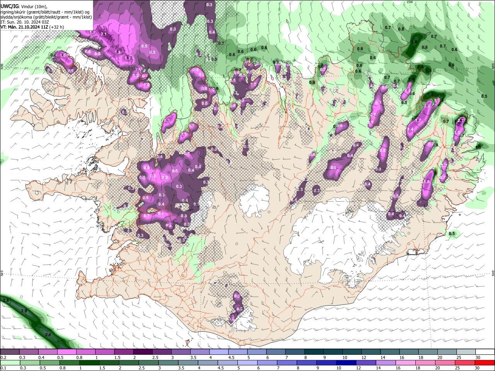Click the 2.9 rain value on map
The image size is (495, 371).
(x=24, y=311)
